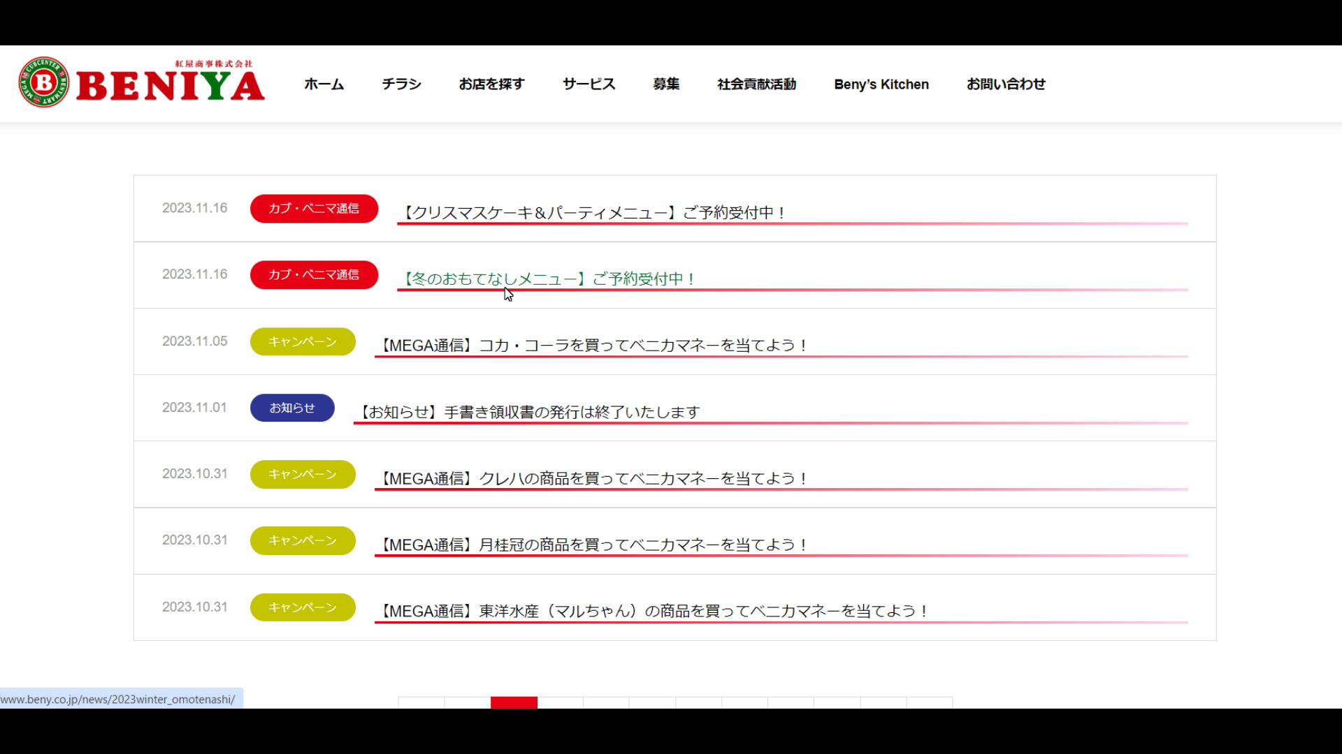This screenshot has width=1342, height=754.
Task: Expand the サービス navigation menu
Action: pos(589,84)
